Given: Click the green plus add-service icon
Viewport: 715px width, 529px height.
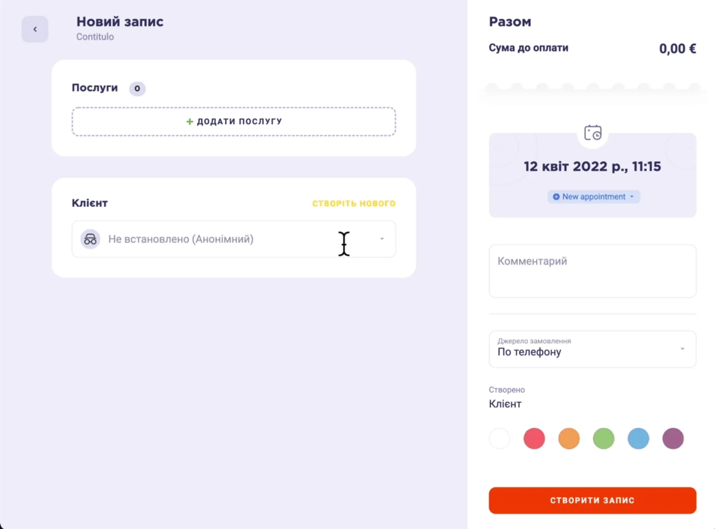Looking at the screenshot, I should [189, 121].
